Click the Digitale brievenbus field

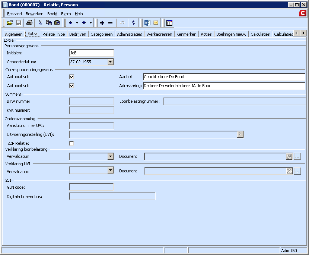click(112, 196)
